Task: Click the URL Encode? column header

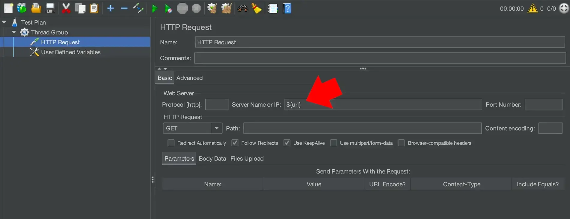Action: point(387,184)
